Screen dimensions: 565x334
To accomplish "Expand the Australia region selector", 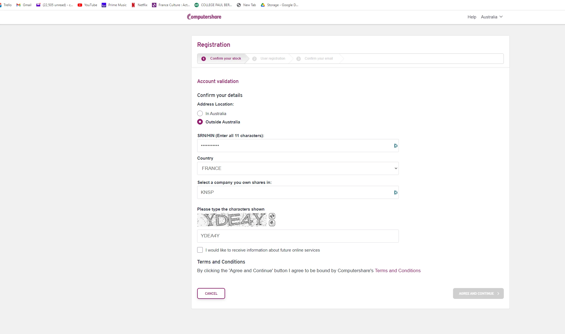I will click(x=492, y=17).
